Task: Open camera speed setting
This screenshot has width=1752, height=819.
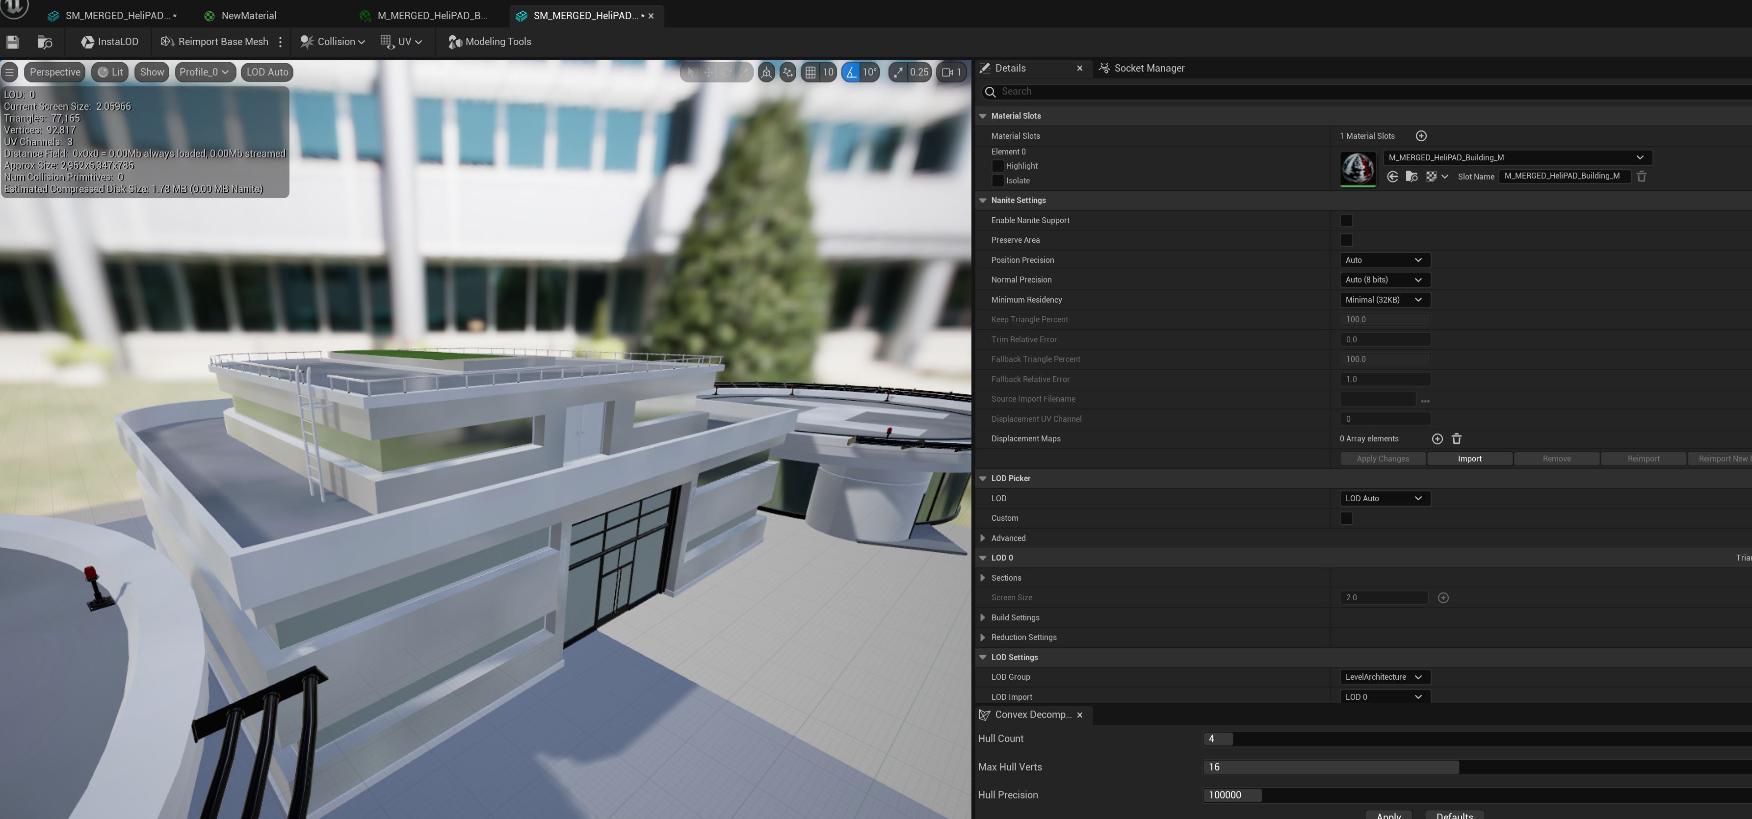Action: click(x=951, y=72)
